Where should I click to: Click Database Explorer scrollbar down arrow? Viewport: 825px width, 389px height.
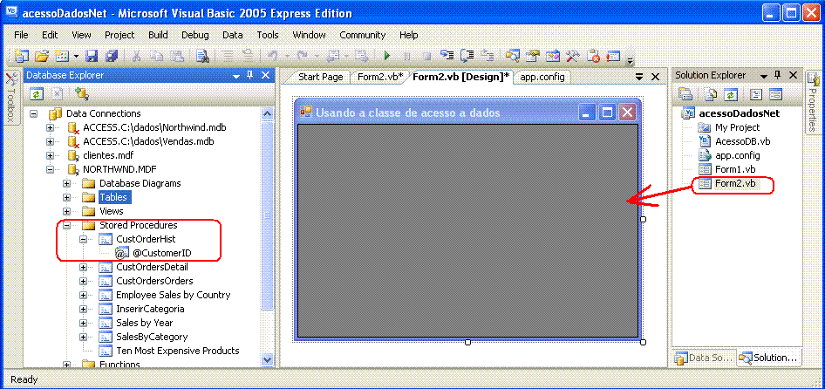(x=267, y=359)
